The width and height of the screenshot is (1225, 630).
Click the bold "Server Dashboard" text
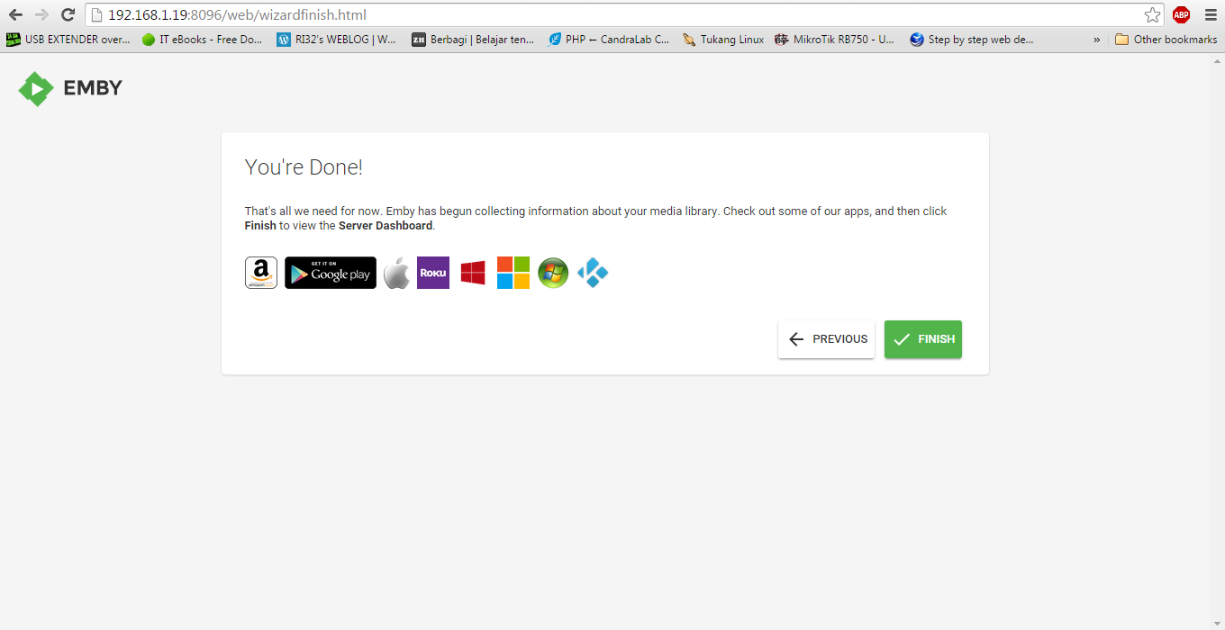point(386,226)
